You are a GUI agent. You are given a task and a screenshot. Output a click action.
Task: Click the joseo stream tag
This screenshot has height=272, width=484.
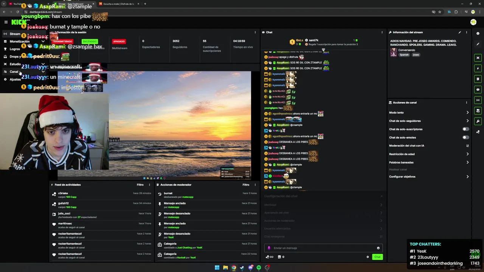click(416, 55)
